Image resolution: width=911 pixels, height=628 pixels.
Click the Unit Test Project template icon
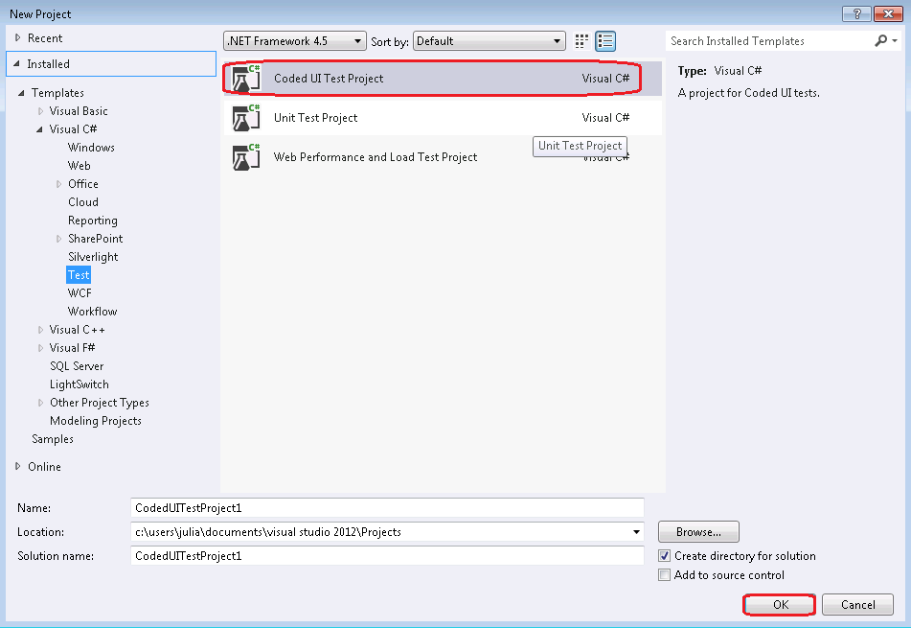[246, 118]
